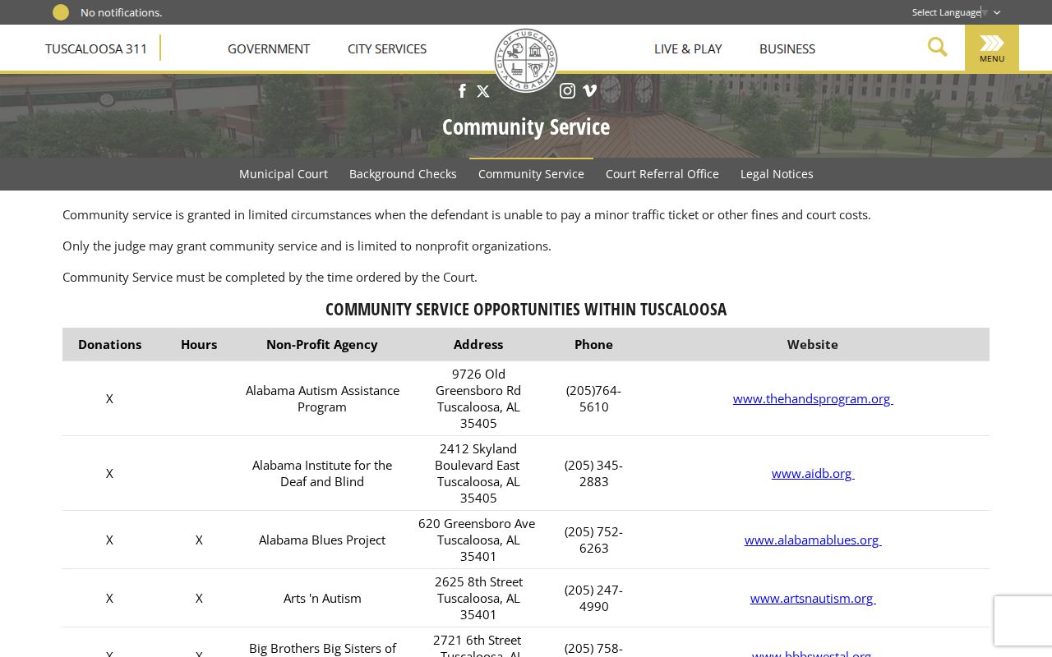Select Arts 'n Autism agency name
Viewport: 1052px width, 657px height.
pyautogui.click(x=322, y=598)
